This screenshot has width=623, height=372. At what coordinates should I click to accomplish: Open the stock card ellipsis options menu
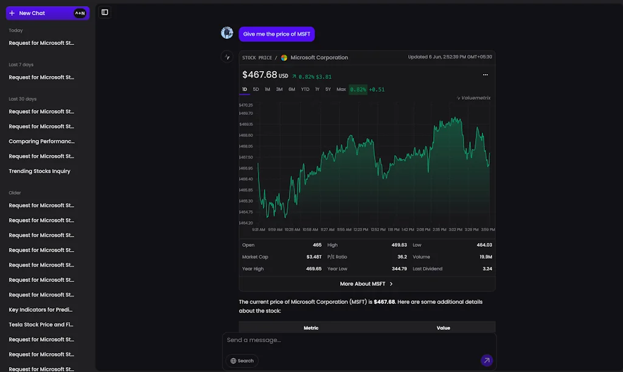pos(485,74)
